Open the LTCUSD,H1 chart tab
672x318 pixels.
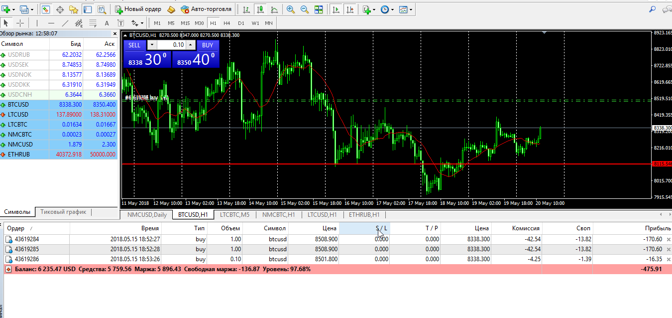[x=322, y=215]
